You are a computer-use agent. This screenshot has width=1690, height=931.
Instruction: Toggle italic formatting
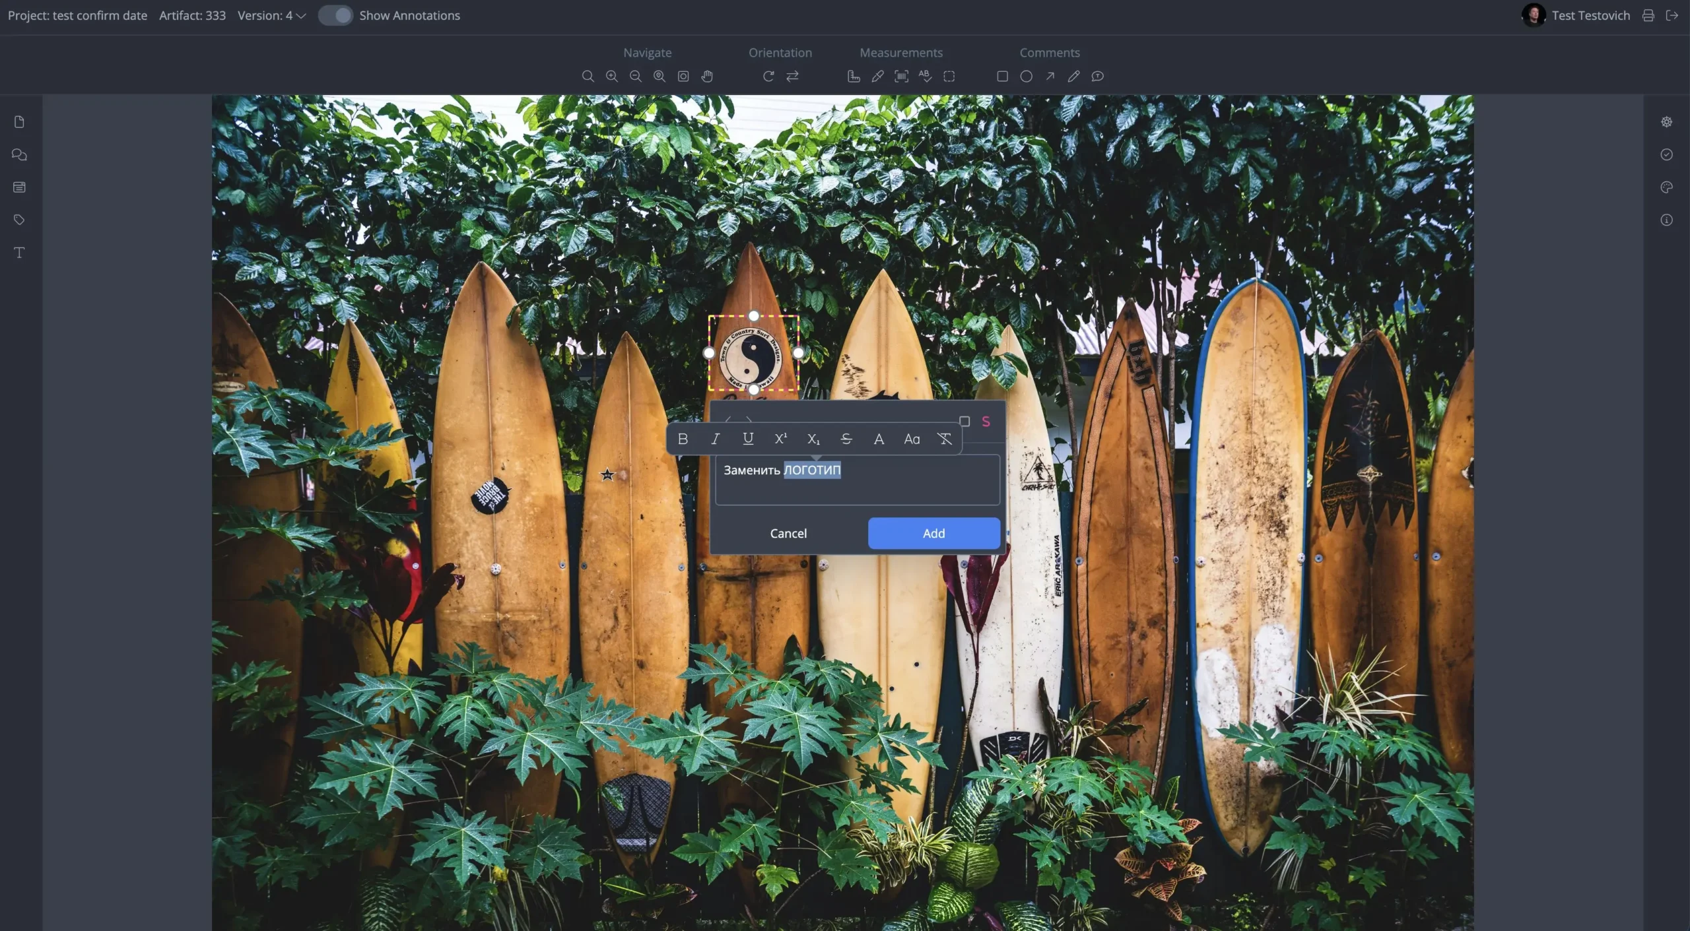[715, 439]
